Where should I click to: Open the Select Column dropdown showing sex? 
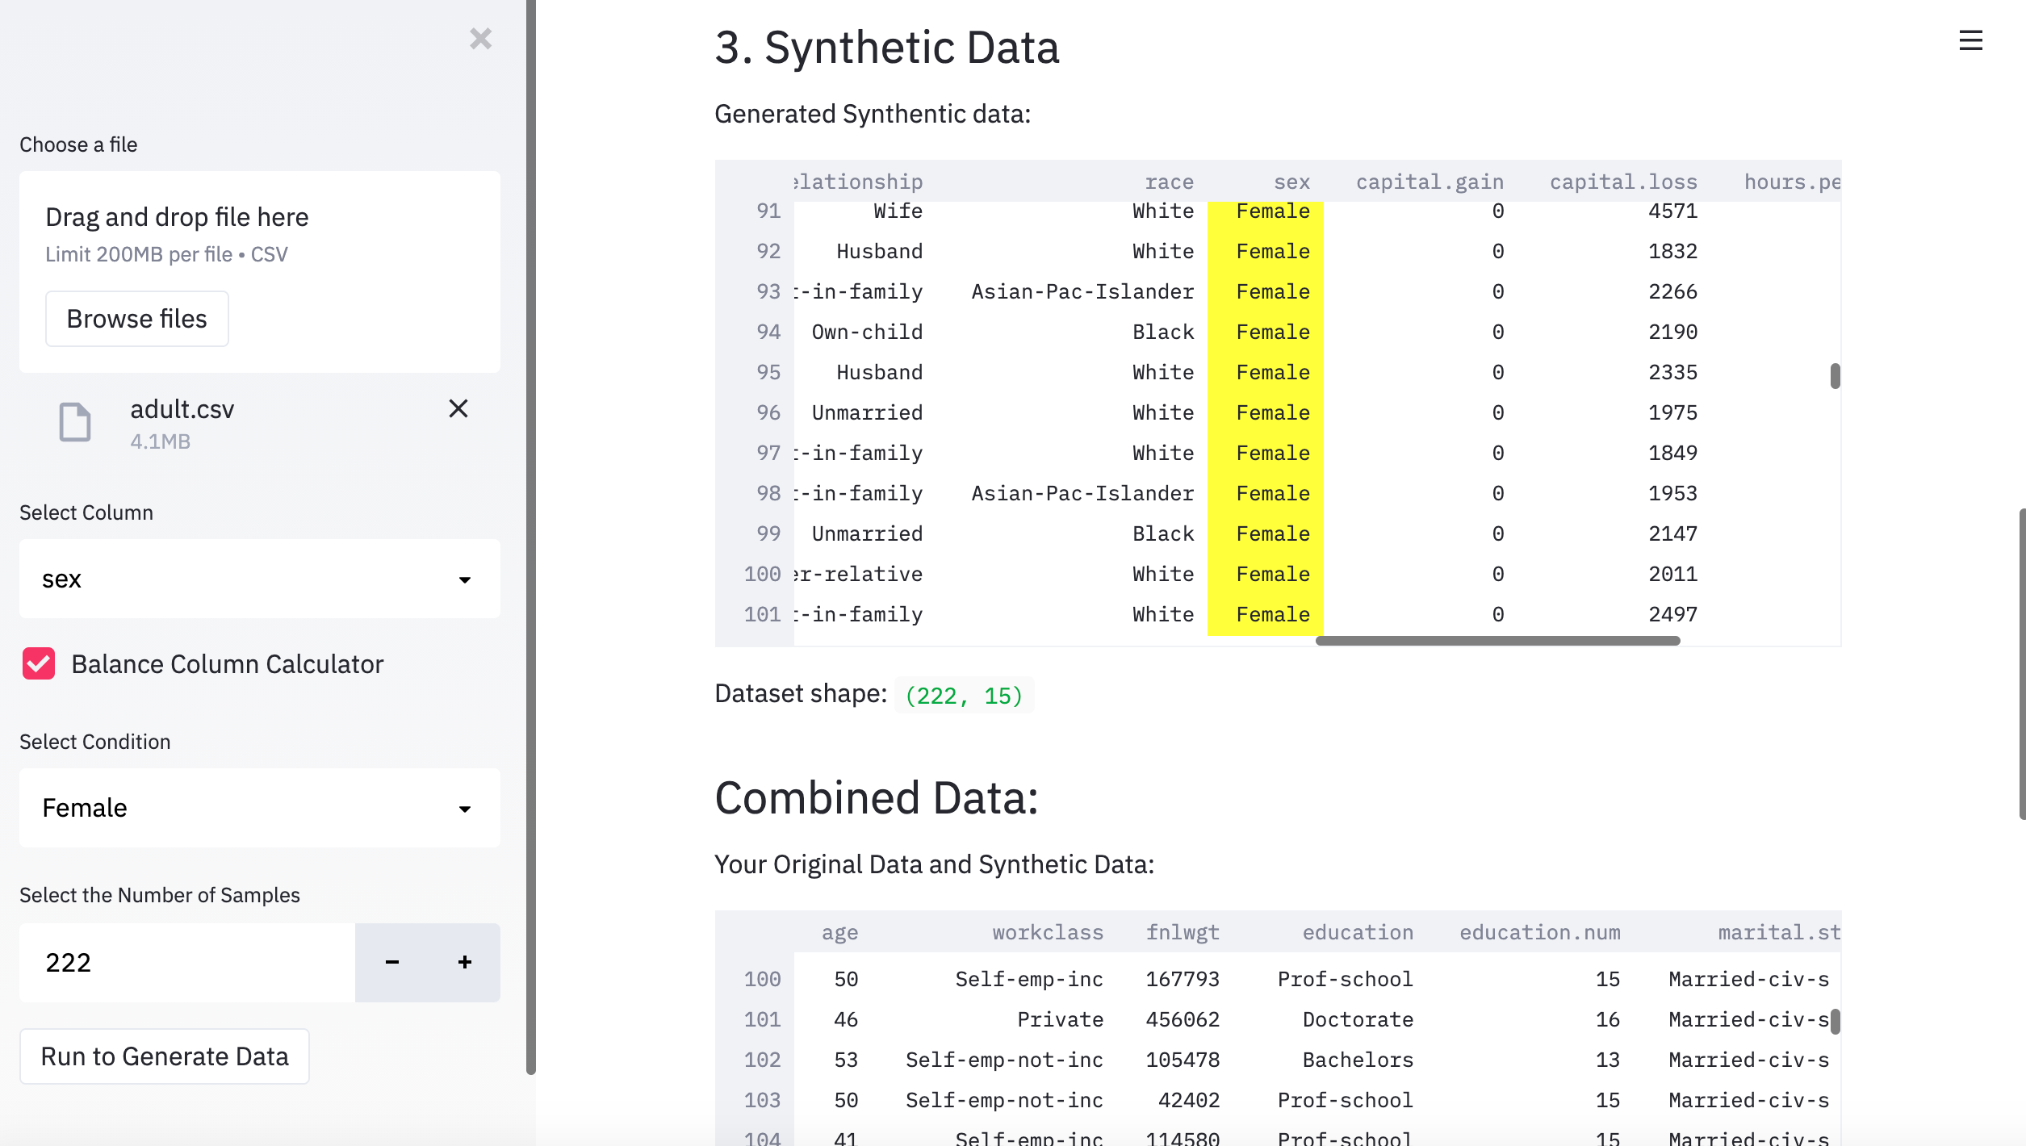pyautogui.click(x=258, y=579)
